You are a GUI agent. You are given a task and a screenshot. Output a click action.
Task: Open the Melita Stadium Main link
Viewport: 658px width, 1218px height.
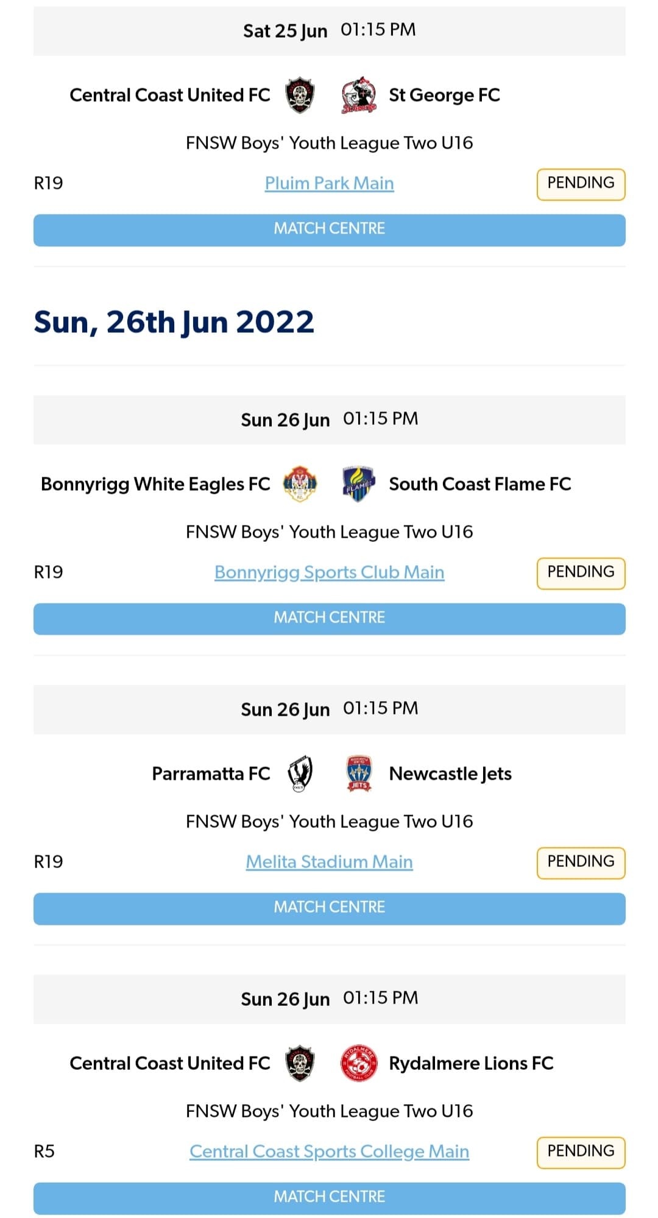(329, 861)
